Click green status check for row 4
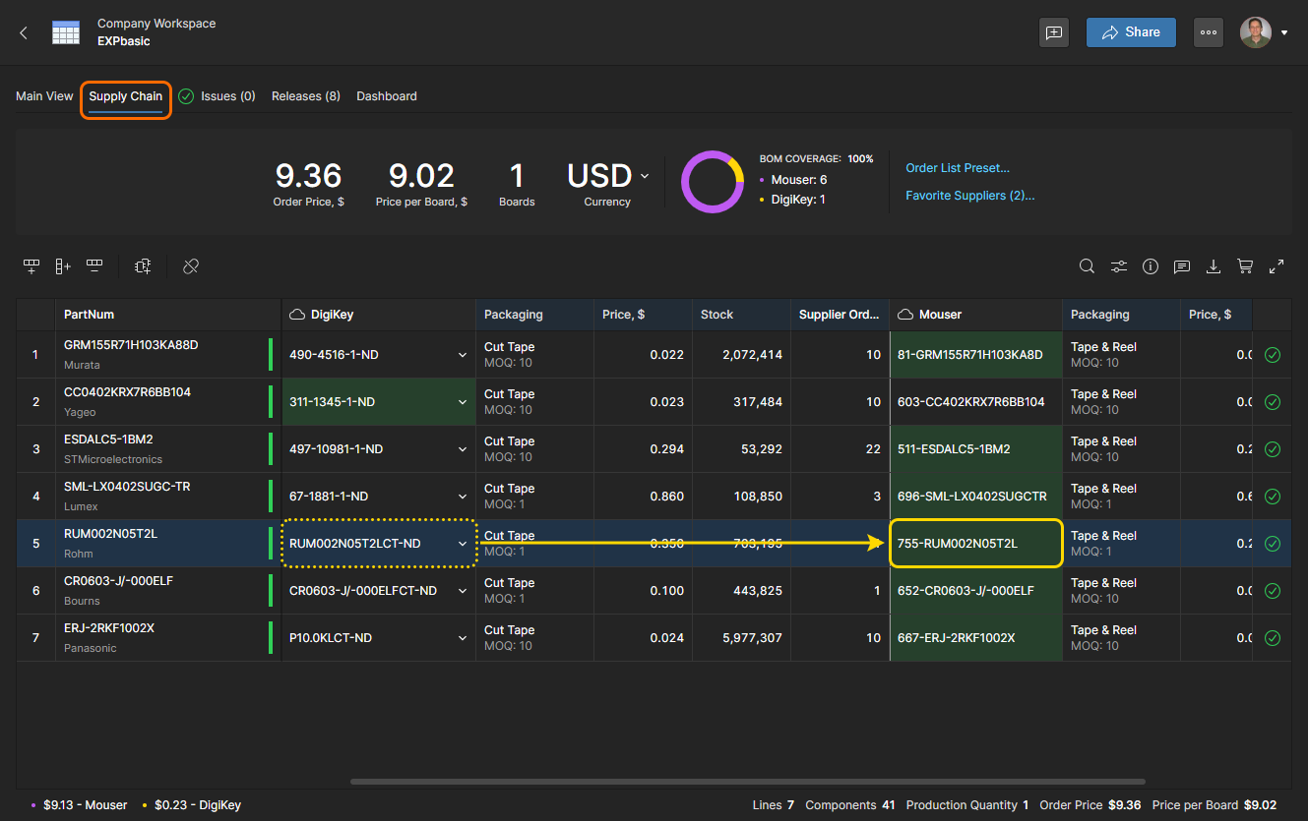 [1272, 497]
